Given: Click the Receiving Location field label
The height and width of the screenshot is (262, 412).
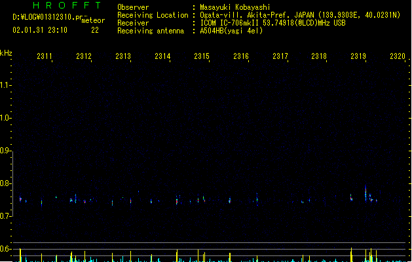Looking at the screenshot, I should tap(153, 15).
